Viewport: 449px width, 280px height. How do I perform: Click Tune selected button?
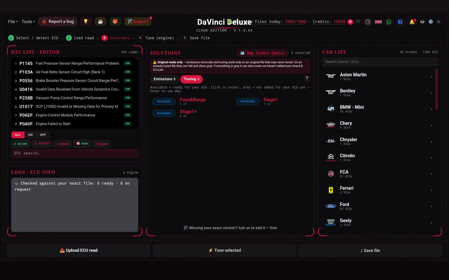coord(224,250)
